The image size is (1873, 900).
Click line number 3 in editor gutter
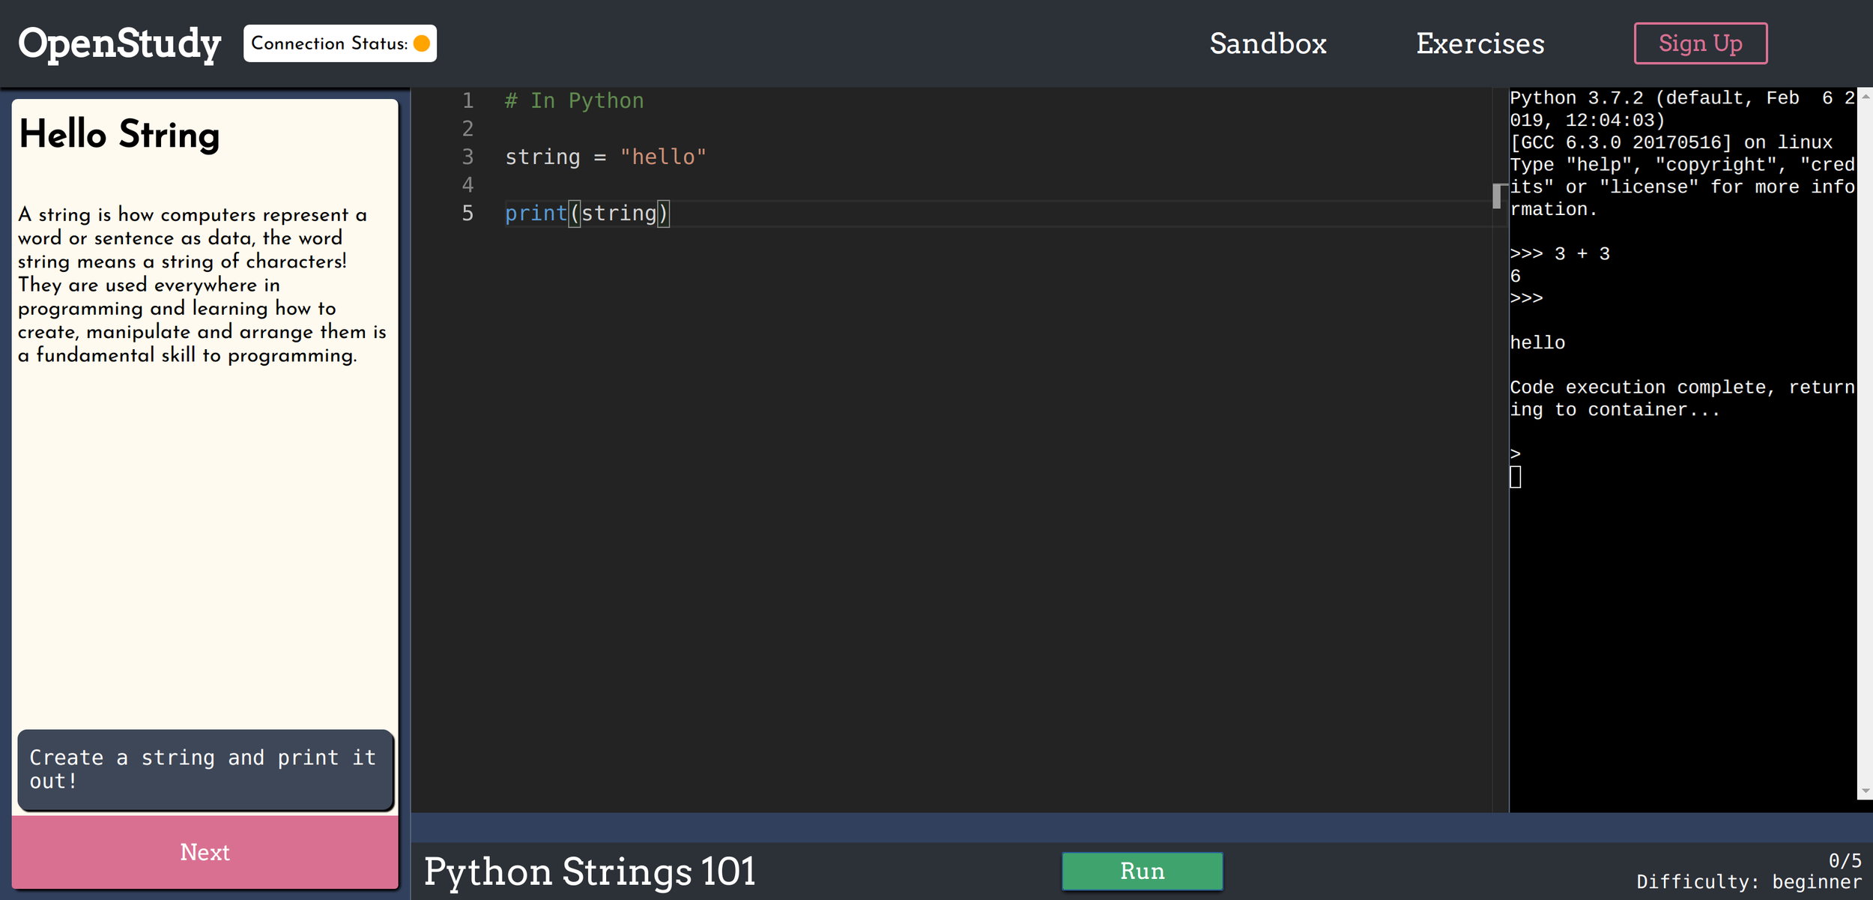click(x=468, y=157)
